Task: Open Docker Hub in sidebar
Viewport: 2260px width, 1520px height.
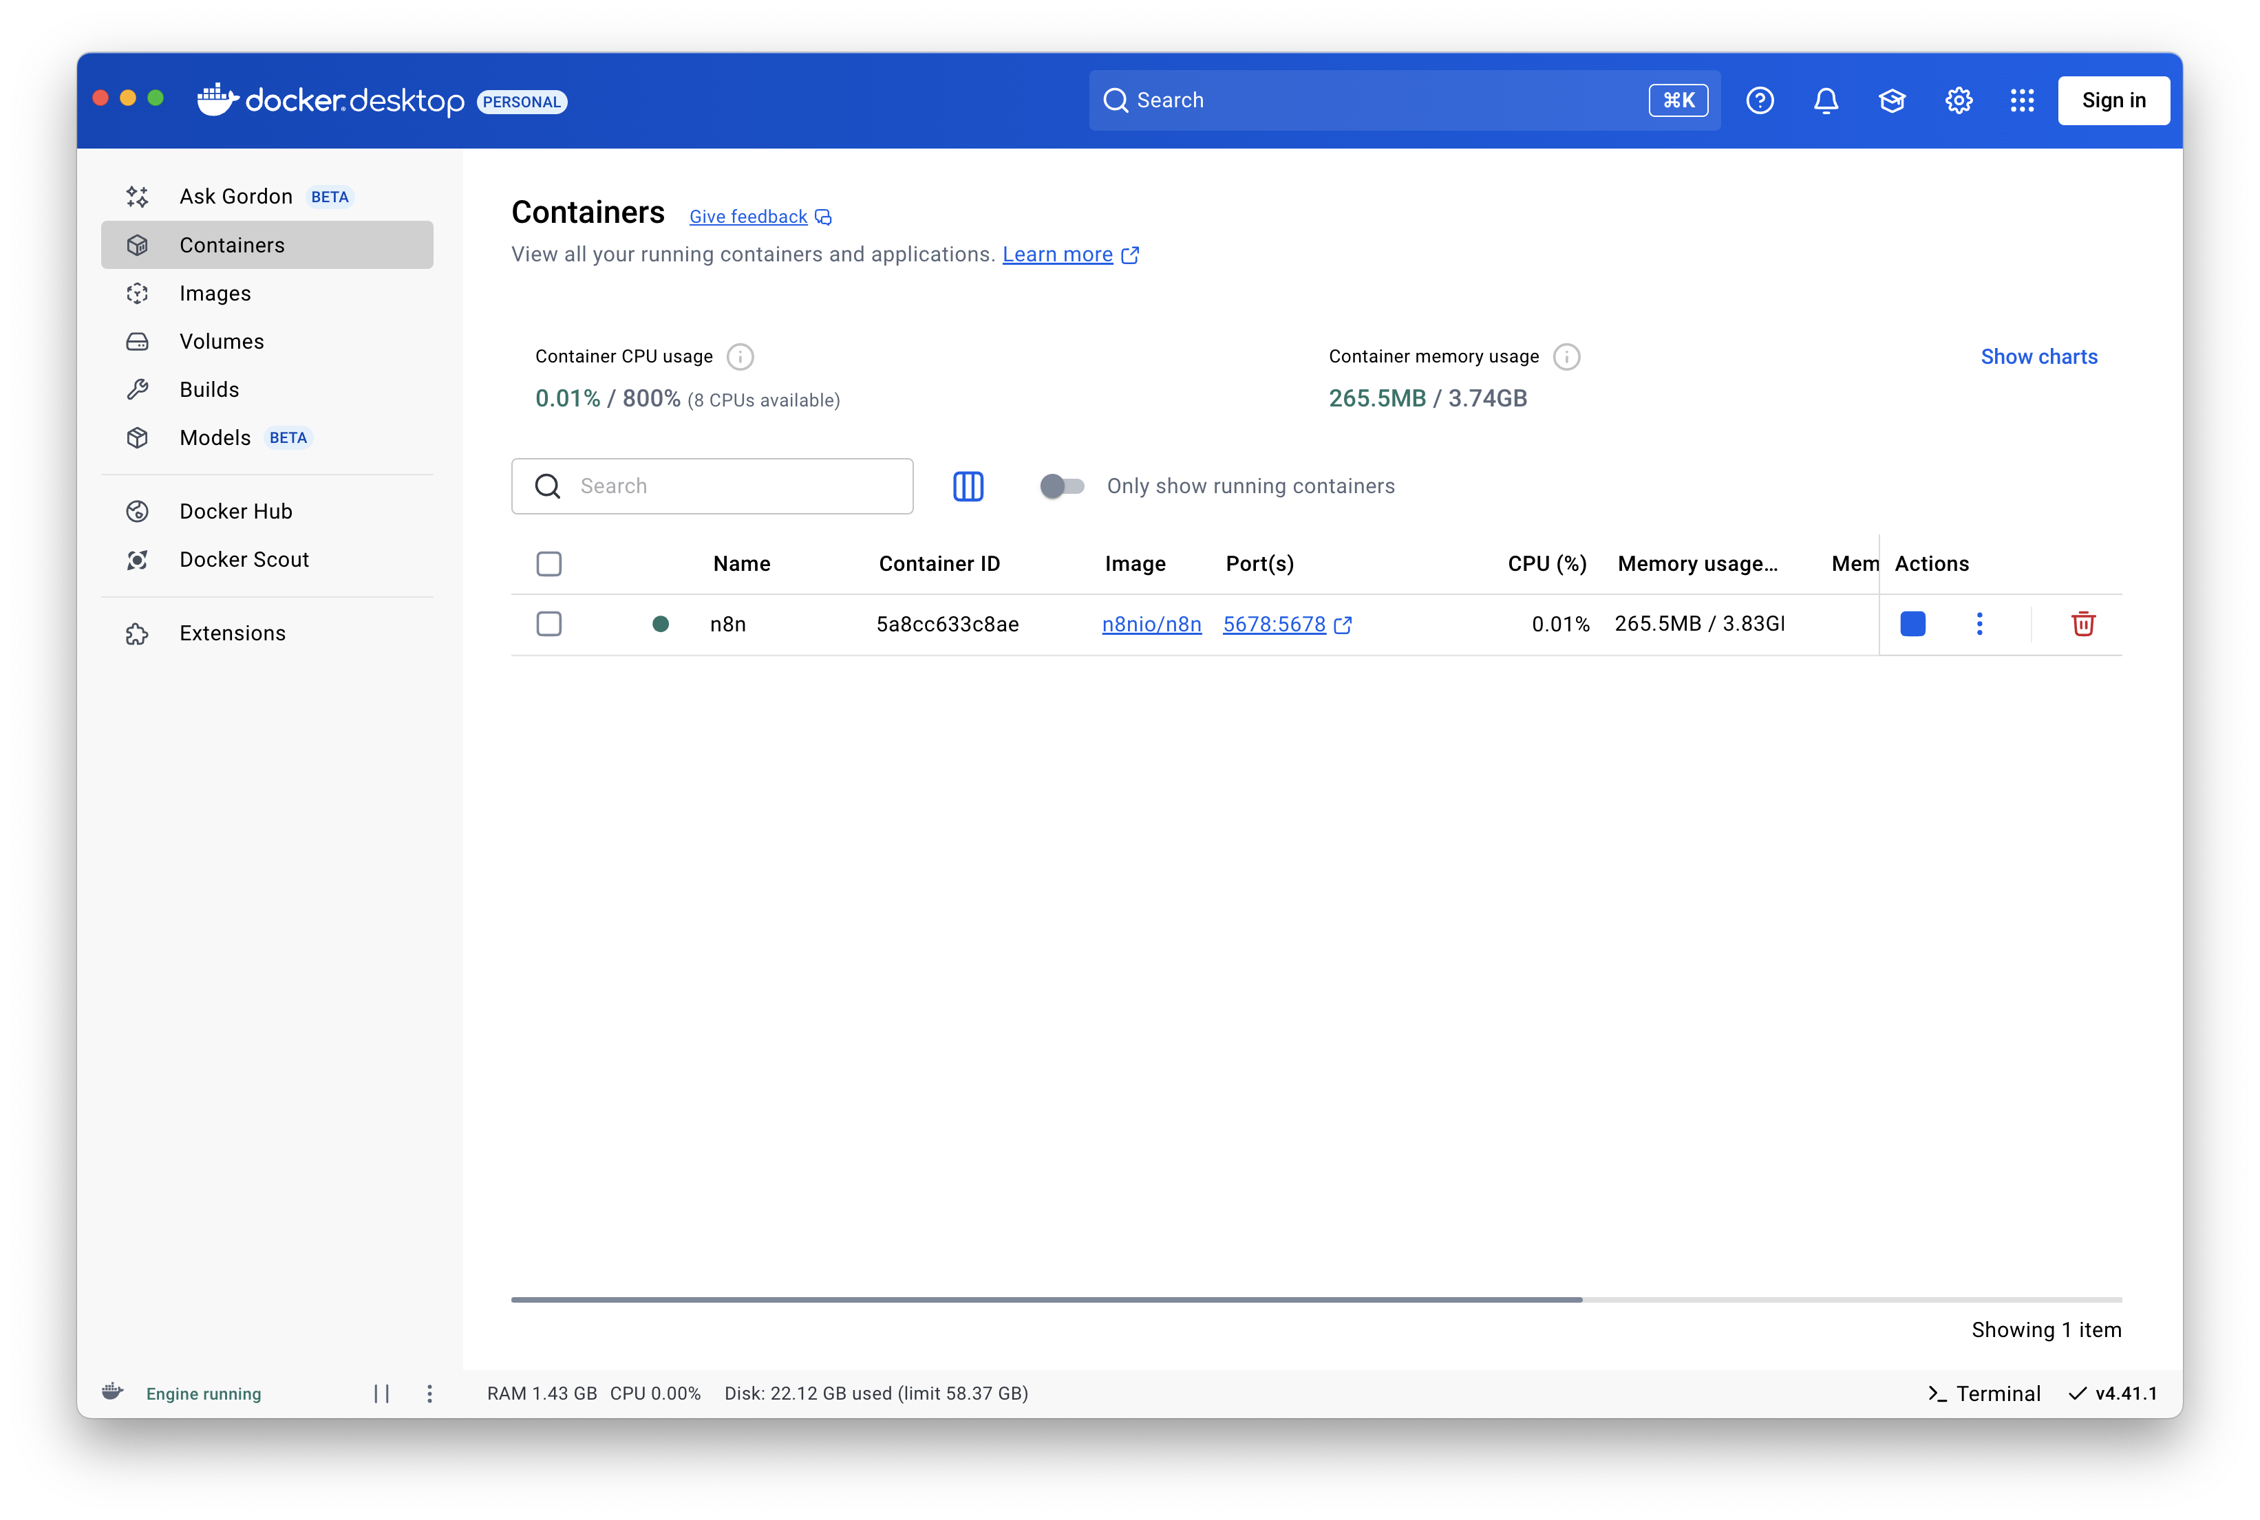Action: pyautogui.click(x=267, y=511)
